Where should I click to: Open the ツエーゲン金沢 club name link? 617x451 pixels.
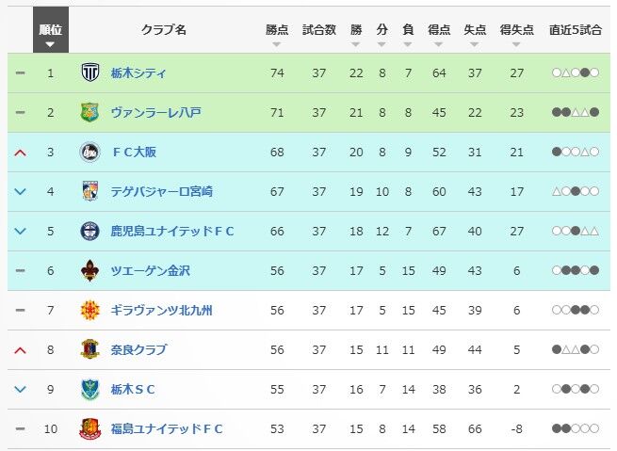(x=150, y=270)
